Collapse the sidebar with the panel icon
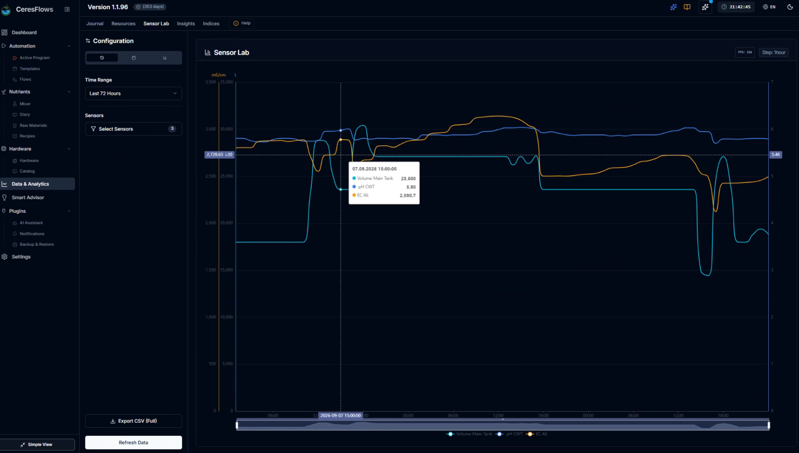Image resolution: width=799 pixels, height=453 pixels. pos(67,9)
